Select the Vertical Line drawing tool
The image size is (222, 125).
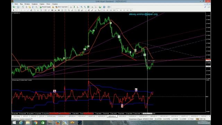point(21,10)
